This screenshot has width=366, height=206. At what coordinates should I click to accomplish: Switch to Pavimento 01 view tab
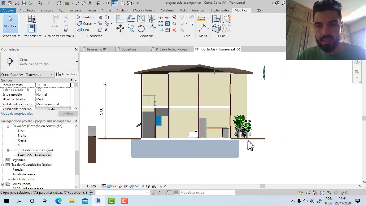click(x=97, y=49)
